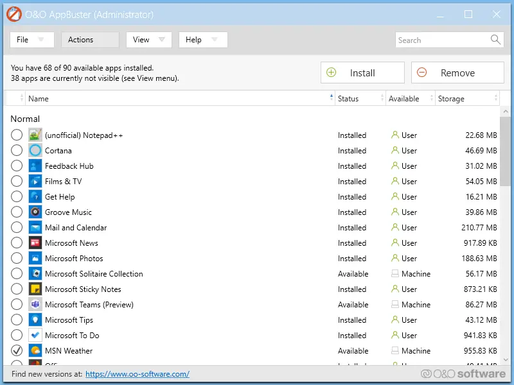Click the machine icon in the Teams row

click(x=395, y=304)
